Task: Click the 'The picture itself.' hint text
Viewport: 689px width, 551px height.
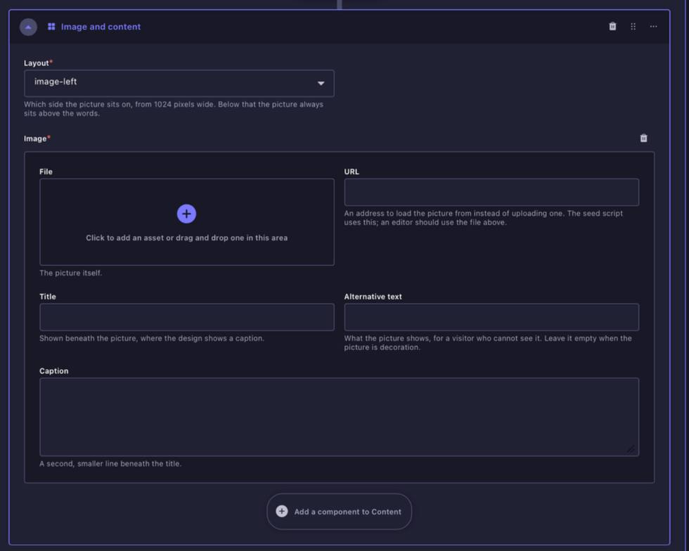Action: [x=71, y=273]
